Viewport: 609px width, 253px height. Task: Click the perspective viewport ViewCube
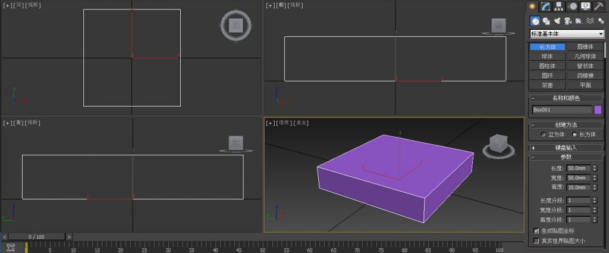point(499,145)
